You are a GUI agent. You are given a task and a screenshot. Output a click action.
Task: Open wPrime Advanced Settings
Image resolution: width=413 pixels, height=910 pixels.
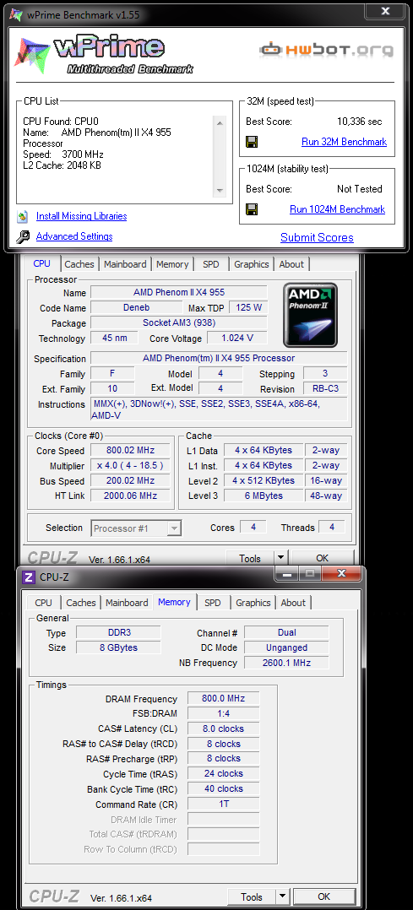[x=74, y=236]
